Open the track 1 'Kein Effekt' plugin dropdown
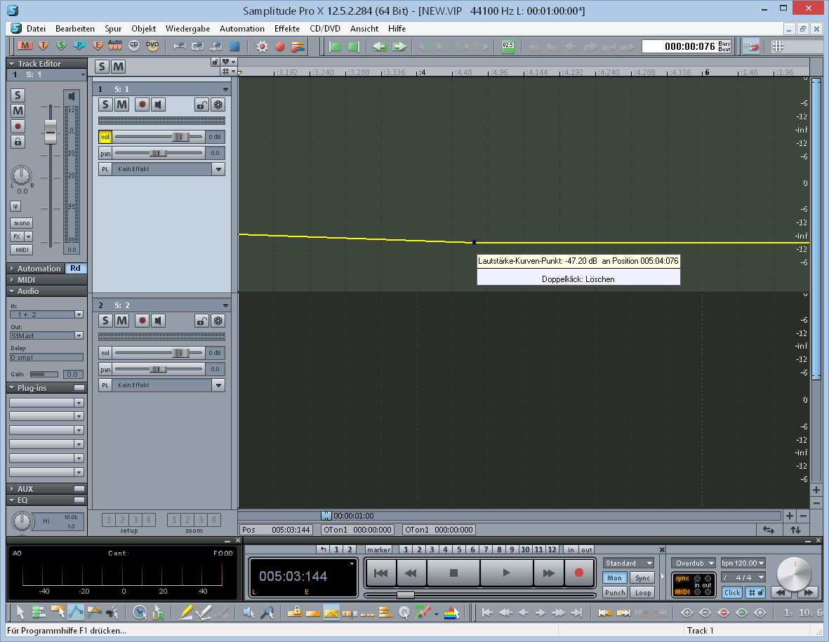The image size is (829, 642). [x=218, y=169]
